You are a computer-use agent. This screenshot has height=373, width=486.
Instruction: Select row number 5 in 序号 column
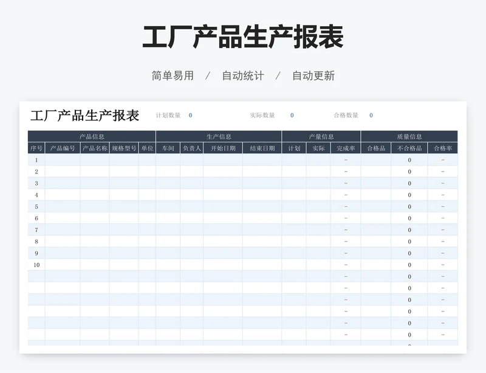tap(36, 206)
